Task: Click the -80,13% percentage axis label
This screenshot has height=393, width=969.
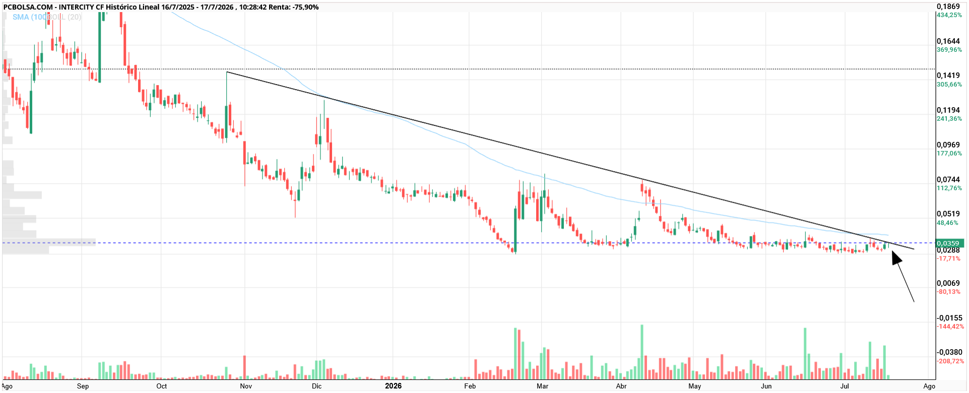Action: click(x=948, y=292)
